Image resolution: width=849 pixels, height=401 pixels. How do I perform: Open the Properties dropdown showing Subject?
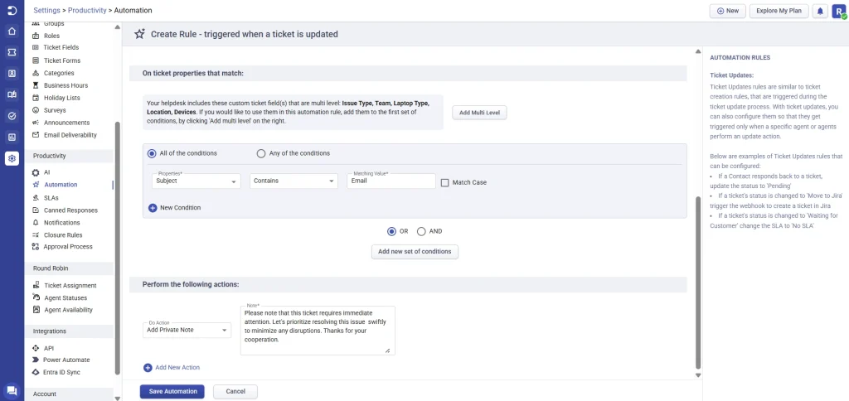[196, 181]
